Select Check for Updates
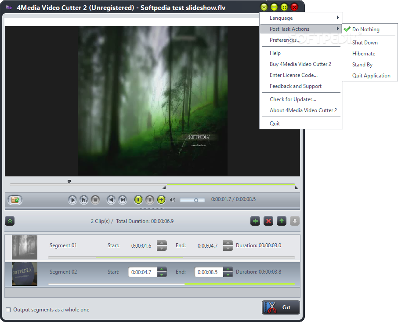The image size is (398, 322). [x=301, y=99]
